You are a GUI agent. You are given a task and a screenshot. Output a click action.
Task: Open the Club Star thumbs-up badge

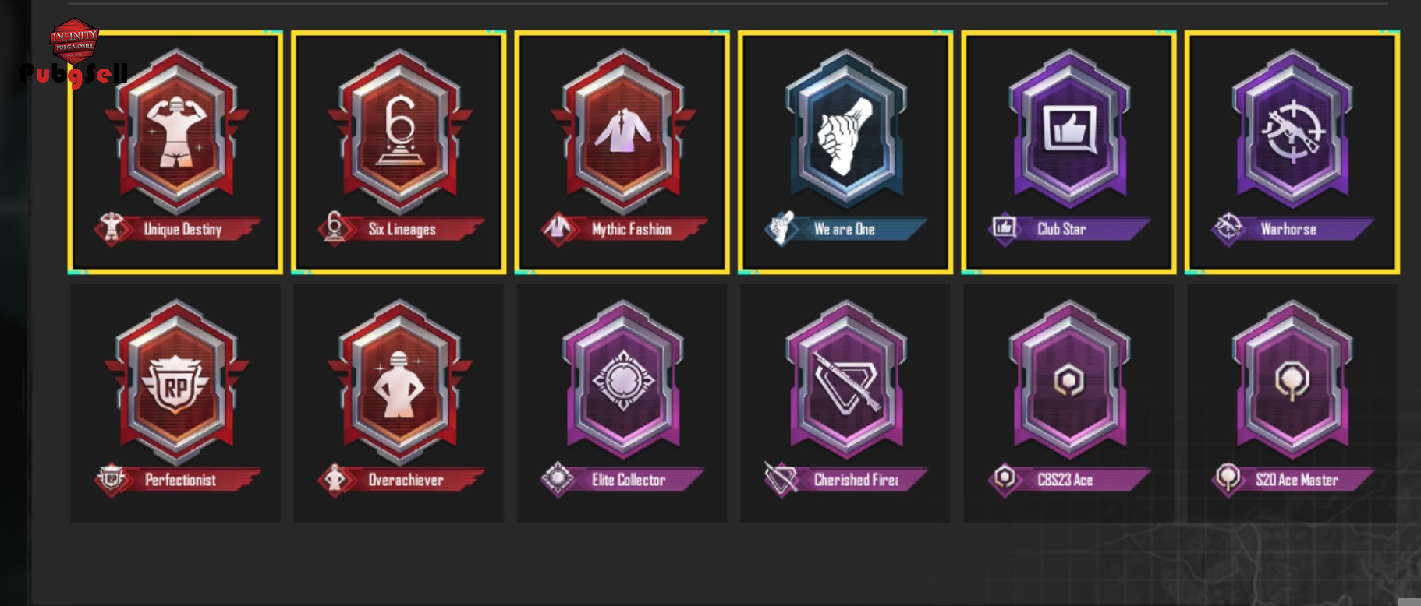[1069, 153]
